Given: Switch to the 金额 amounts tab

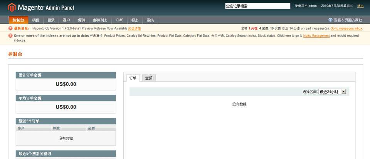Looking at the screenshot, I should tap(148, 78).
